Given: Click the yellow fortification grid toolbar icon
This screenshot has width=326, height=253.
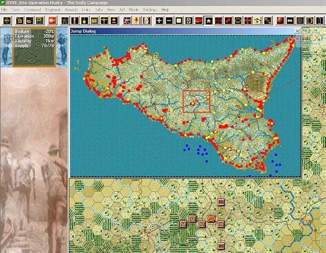Looking at the screenshot, I should click(95, 20).
